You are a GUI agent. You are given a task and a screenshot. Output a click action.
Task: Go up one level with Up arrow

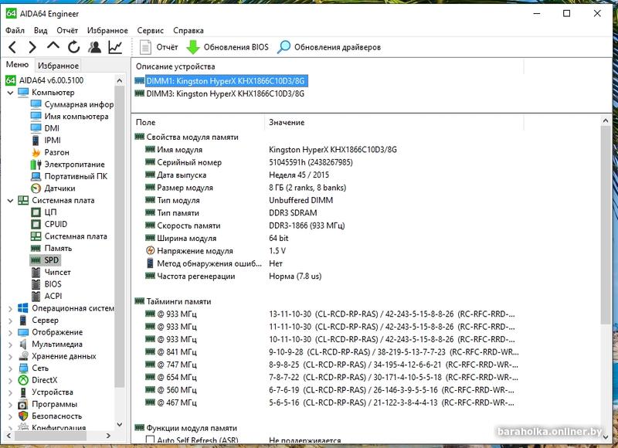pos(53,47)
